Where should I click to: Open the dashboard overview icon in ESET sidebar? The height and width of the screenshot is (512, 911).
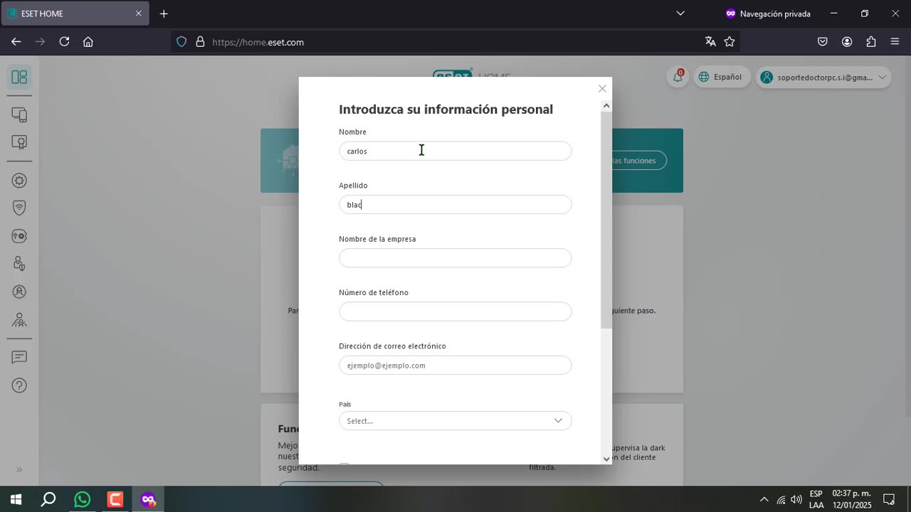click(19, 77)
